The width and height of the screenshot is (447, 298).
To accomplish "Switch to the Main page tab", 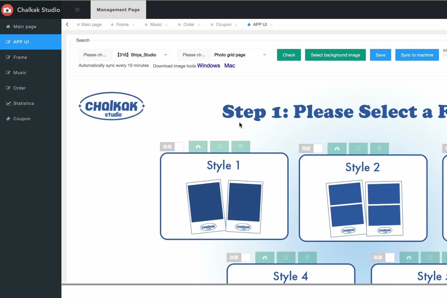I will coord(89,25).
